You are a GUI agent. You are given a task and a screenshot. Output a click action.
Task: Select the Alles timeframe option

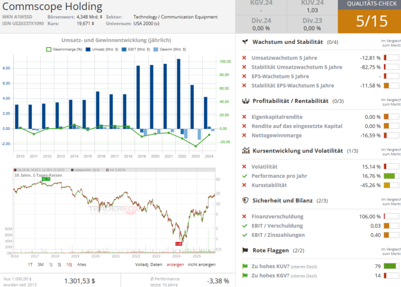81,264
